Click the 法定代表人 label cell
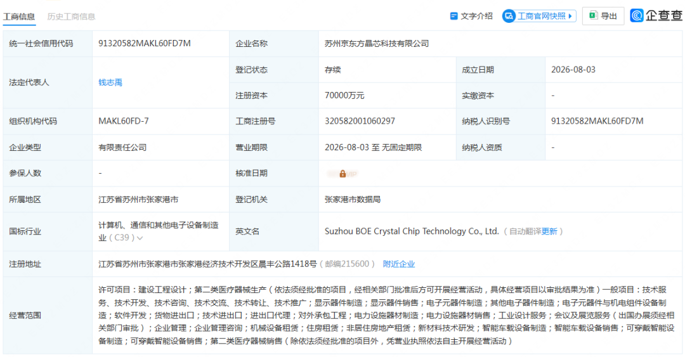 pyautogui.click(x=48, y=82)
